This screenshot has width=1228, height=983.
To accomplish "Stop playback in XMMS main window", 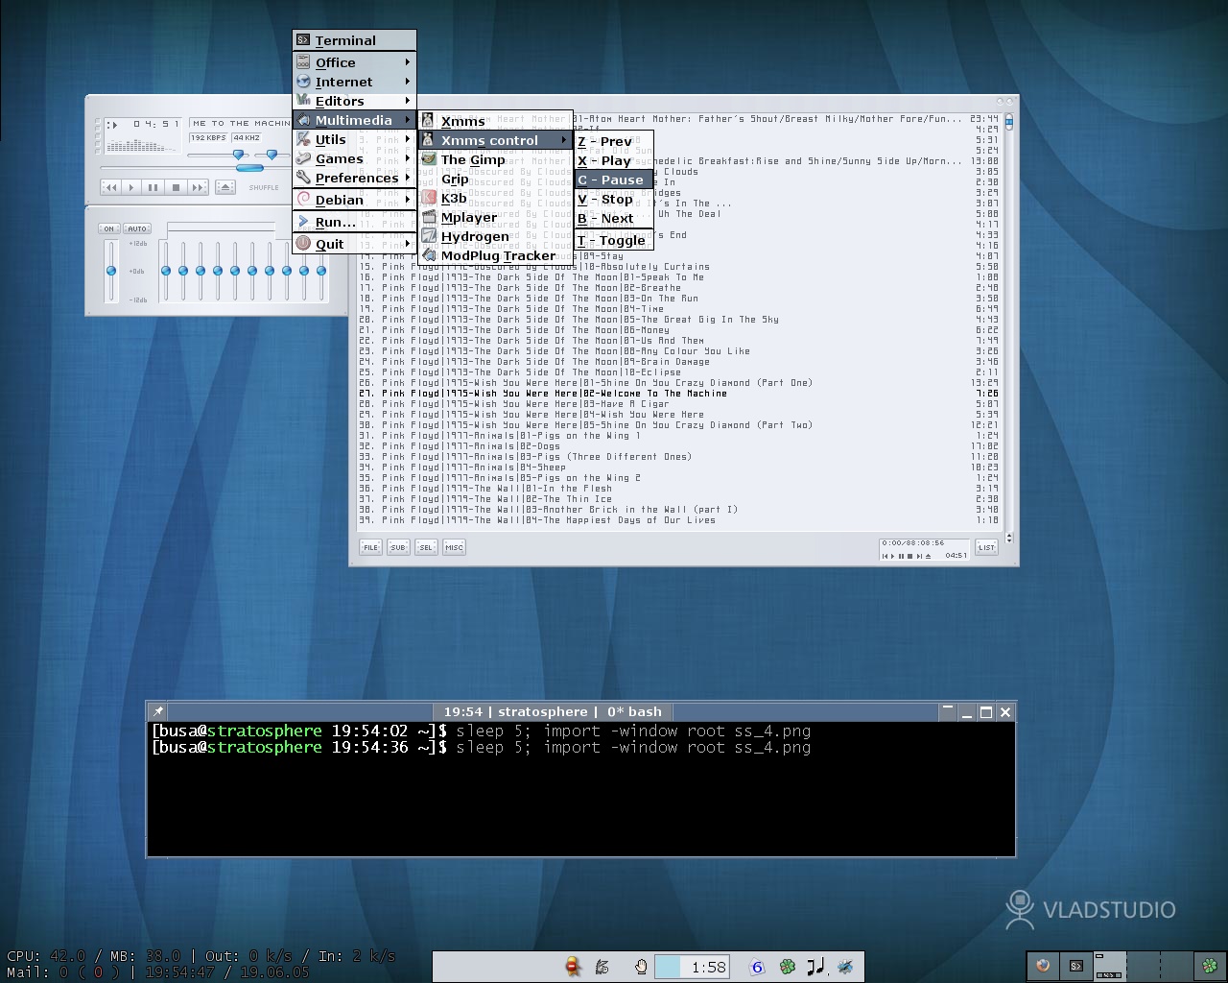I will tap(175, 187).
